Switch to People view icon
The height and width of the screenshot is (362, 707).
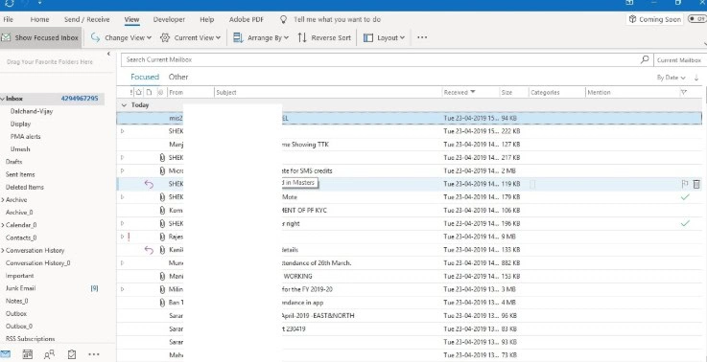coord(50,354)
